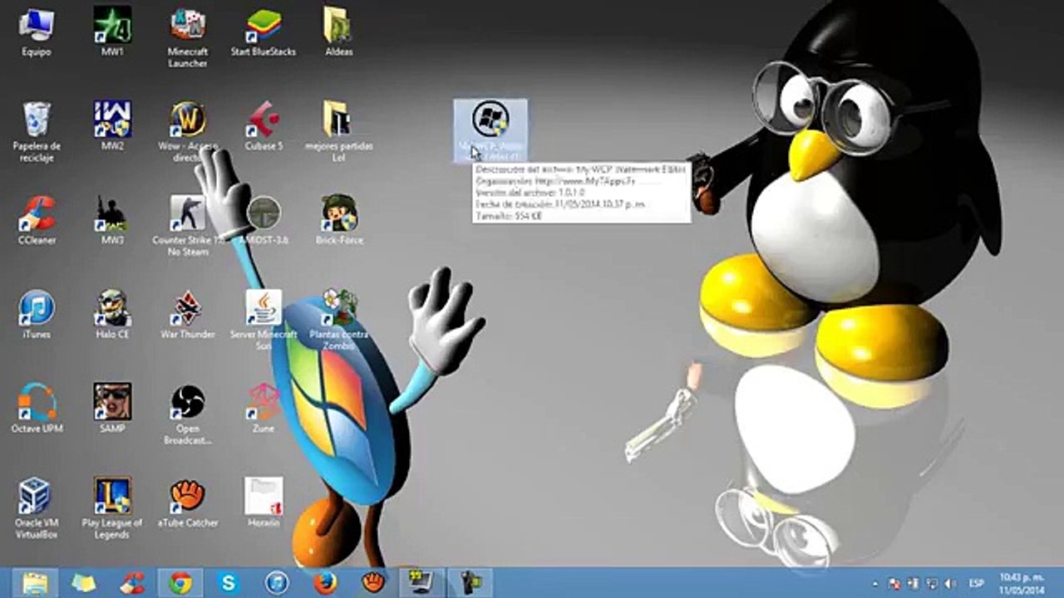1064x598 pixels.
Task: Open Skype from the taskbar
Action: (228, 583)
